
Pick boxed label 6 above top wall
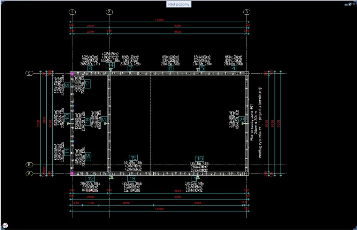point(170,69)
